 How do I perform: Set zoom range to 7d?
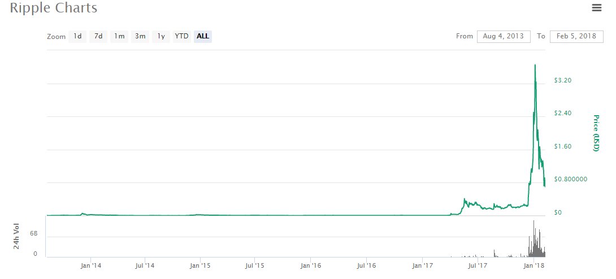pyautogui.click(x=98, y=37)
